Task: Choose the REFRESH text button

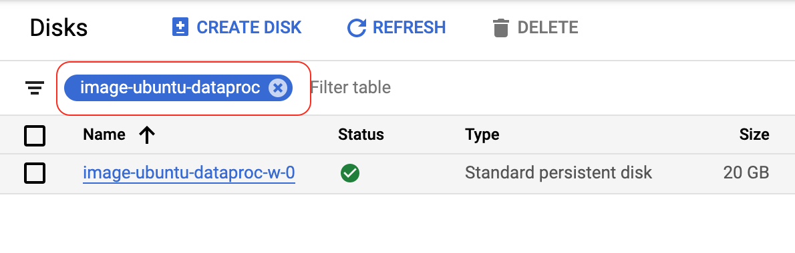Action: (409, 27)
